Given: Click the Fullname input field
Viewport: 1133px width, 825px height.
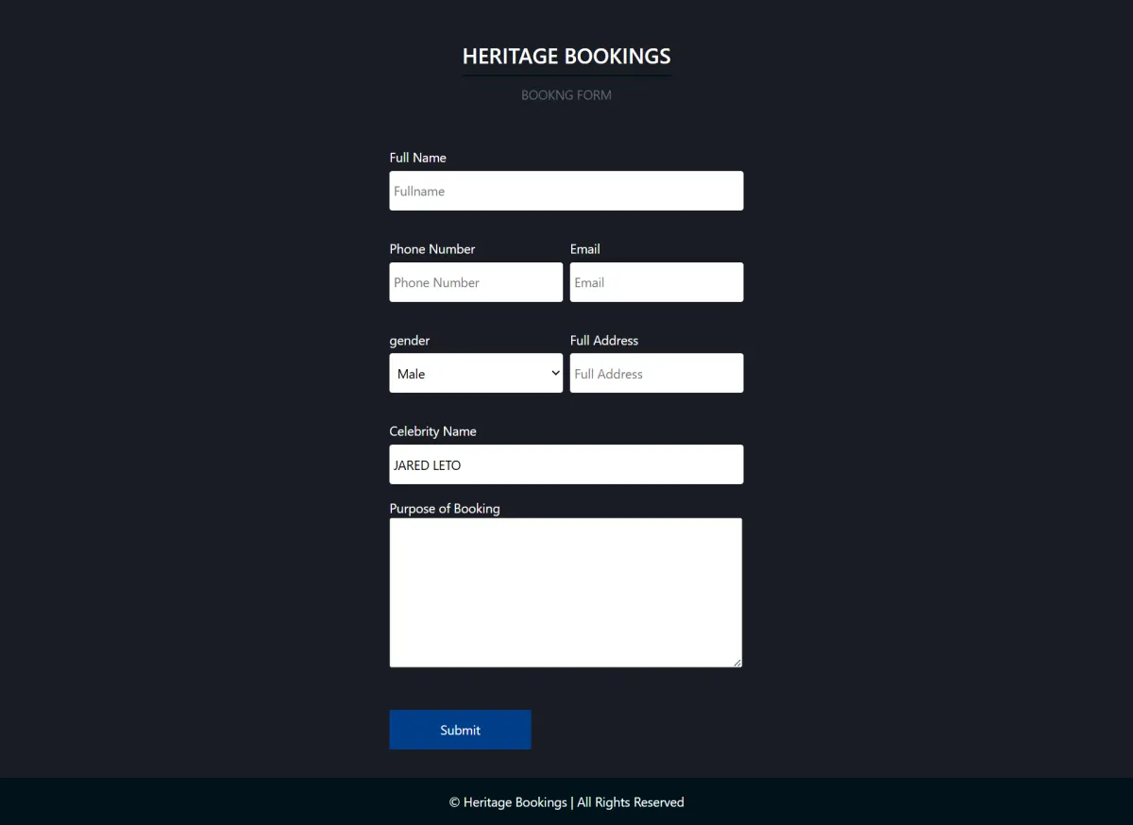Looking at the screenshot, I should (x=566, y=191).
